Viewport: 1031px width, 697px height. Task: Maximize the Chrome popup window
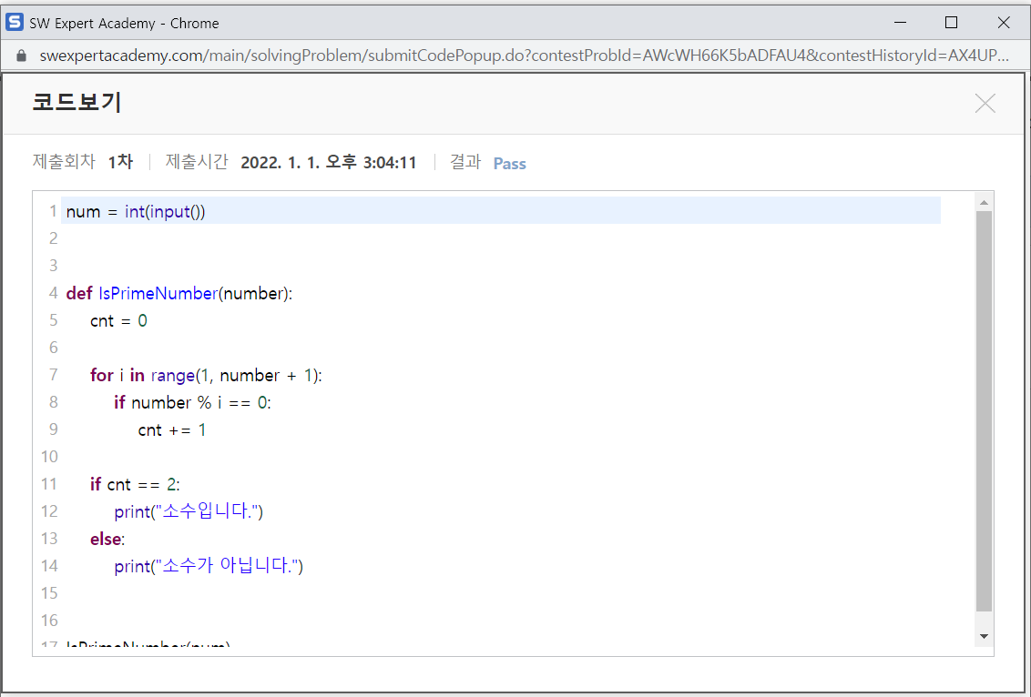(951, 23)
